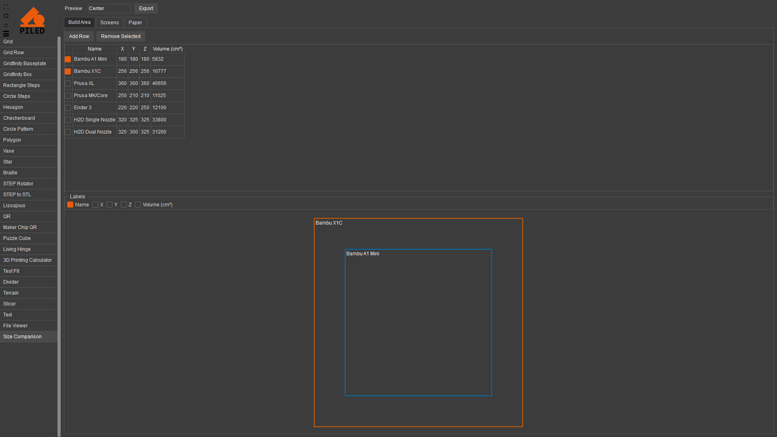Enable the Prusa XL row checkbox

68,84
